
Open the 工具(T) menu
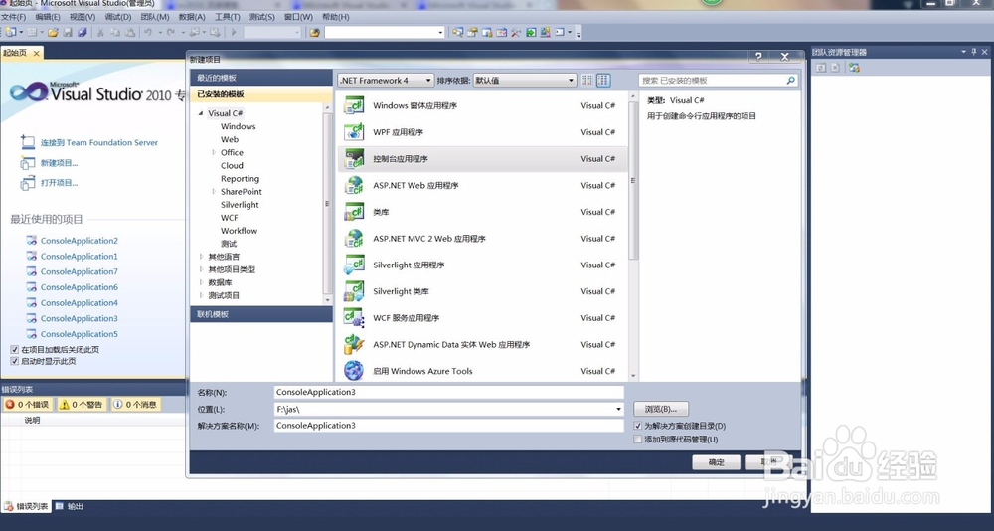click(x=228, y=17)
